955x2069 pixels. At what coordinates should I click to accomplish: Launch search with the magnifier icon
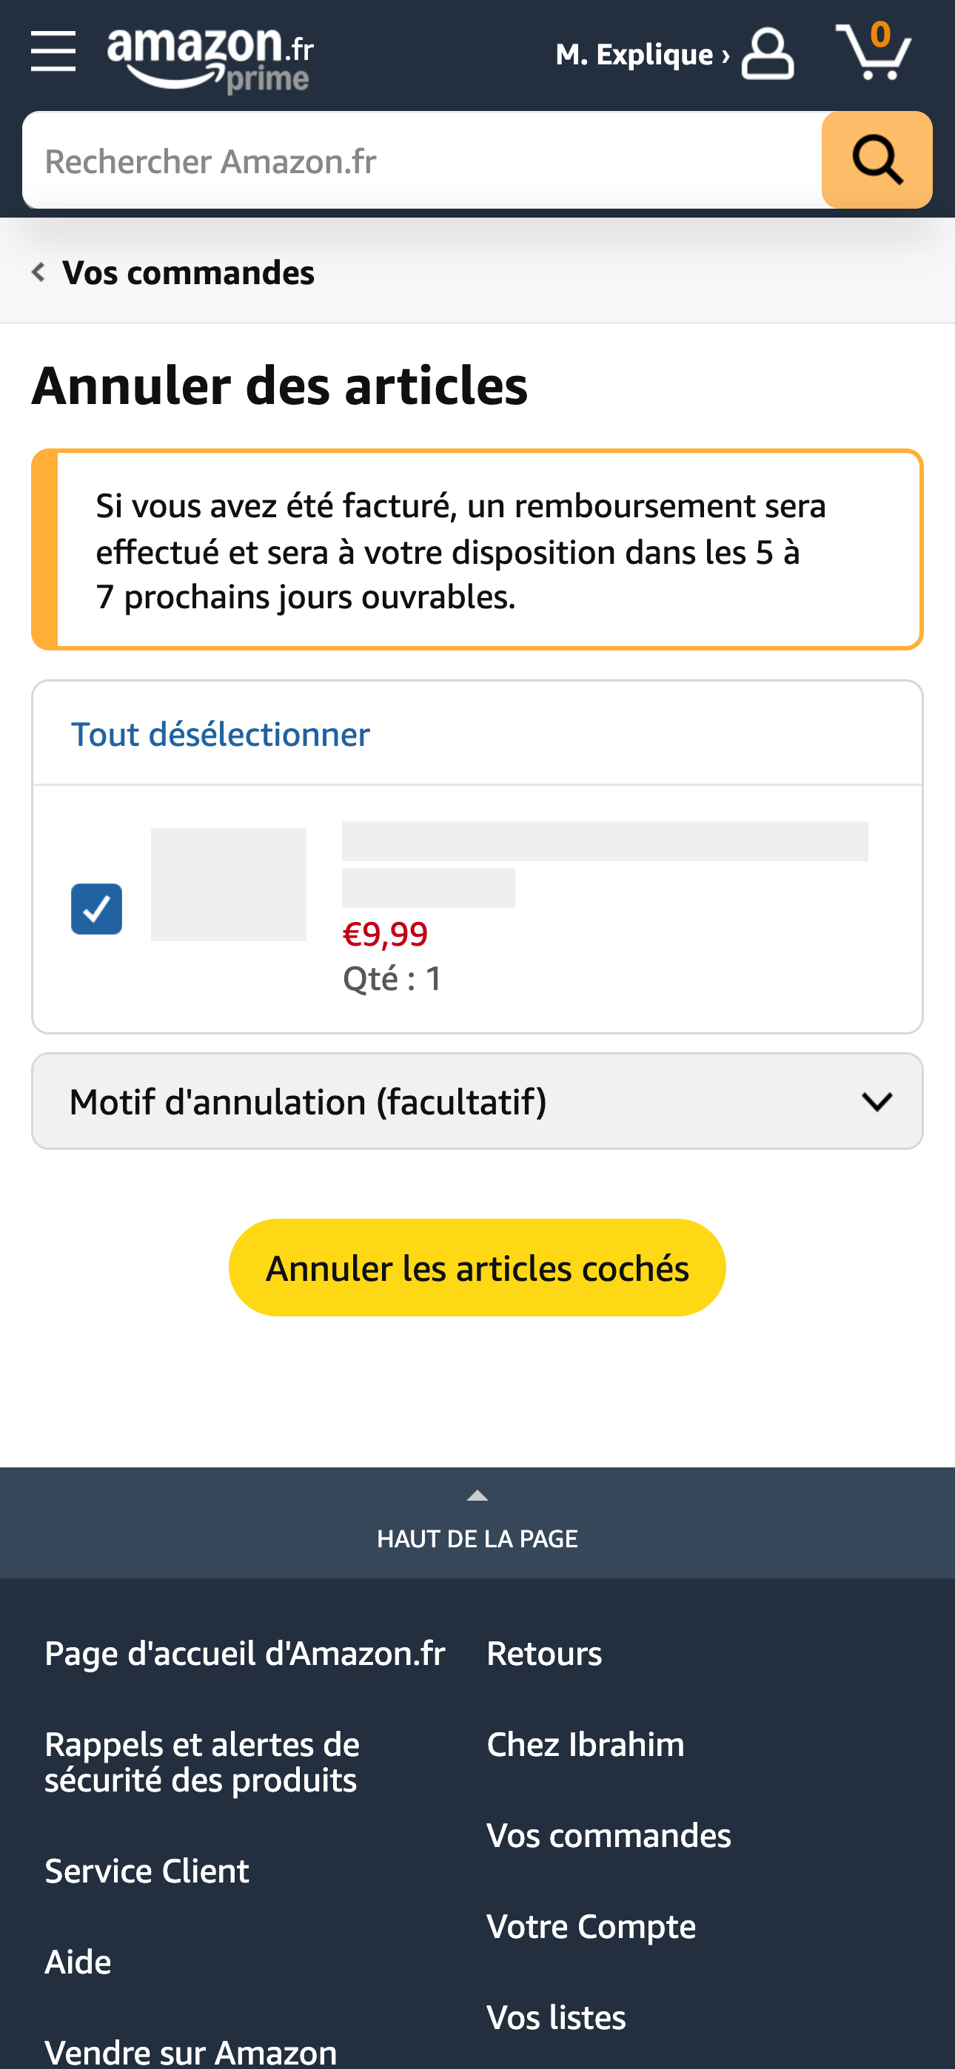875,160
